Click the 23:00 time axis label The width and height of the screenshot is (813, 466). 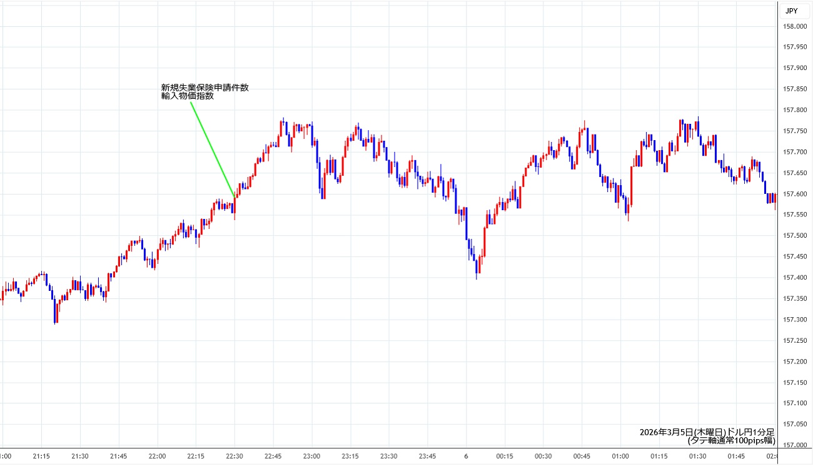pos(311,456)
